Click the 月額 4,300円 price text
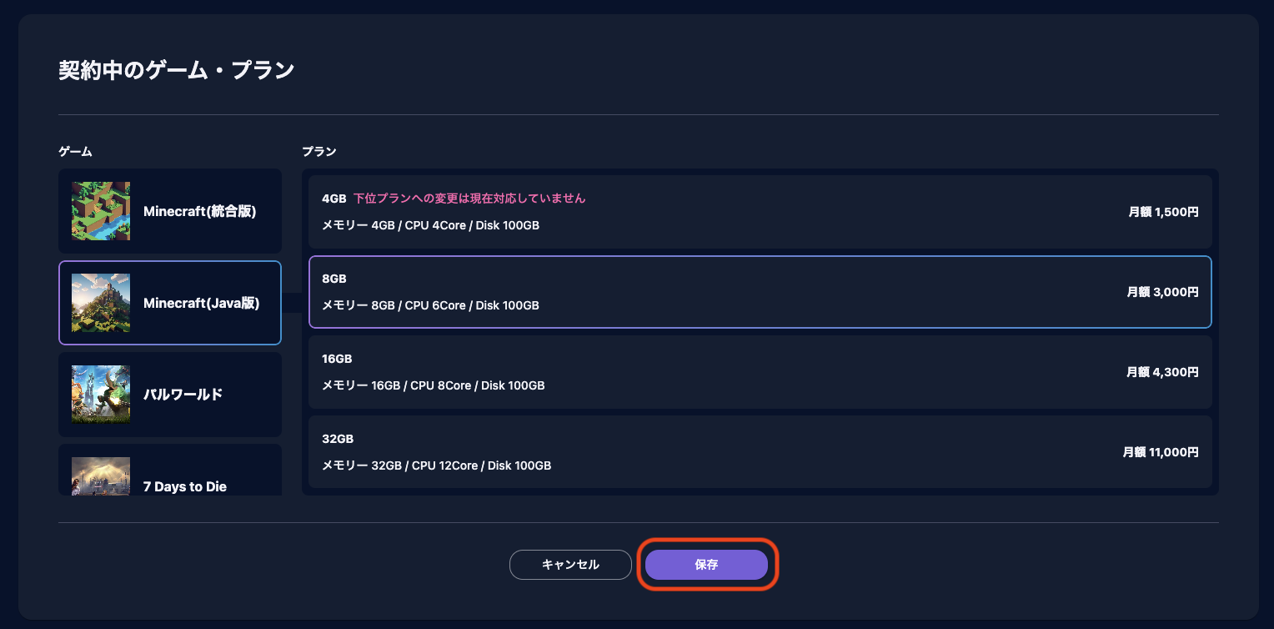The image size is (1274, 629). pyautogui.click(x=1162, y=372)
